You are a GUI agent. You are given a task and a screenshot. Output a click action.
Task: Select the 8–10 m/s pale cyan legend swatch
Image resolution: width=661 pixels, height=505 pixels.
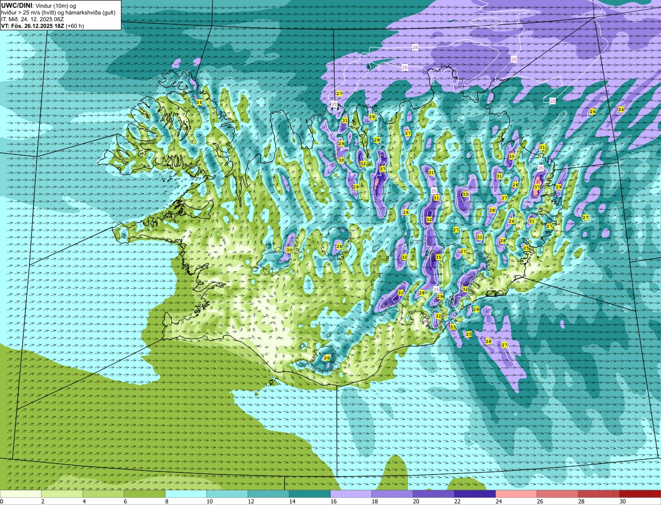point(186,494)
